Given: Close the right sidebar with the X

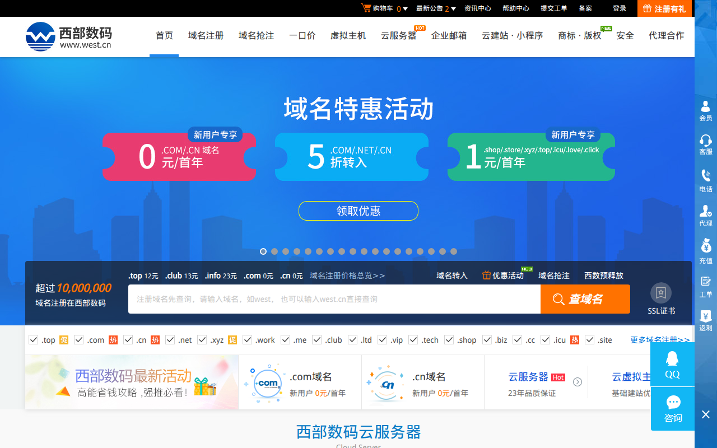Looking at the screenshot, I should click(x=706, y=414).
